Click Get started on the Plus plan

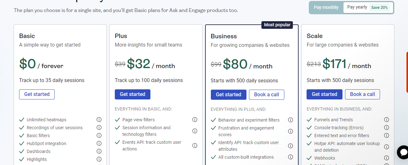133,94
